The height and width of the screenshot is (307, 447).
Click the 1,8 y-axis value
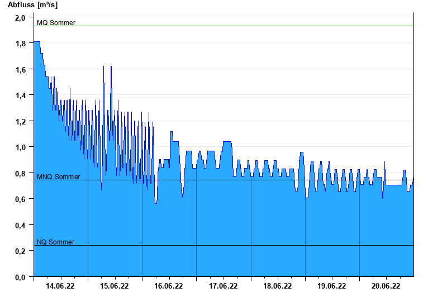pyautogui.click(x=20, y=44)
